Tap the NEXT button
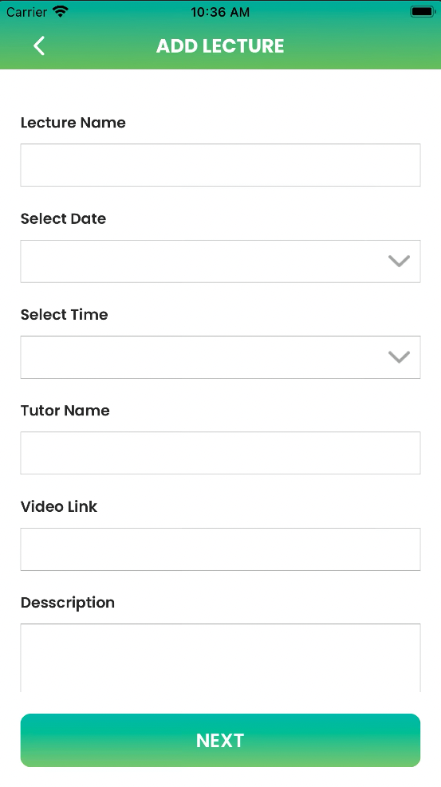The width and height of the screenshot is (441, 787). (220, 740)
